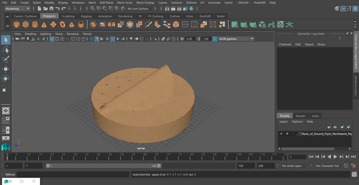
Task: Click the Extrude shelf icon
Action: tap(157, 25)
